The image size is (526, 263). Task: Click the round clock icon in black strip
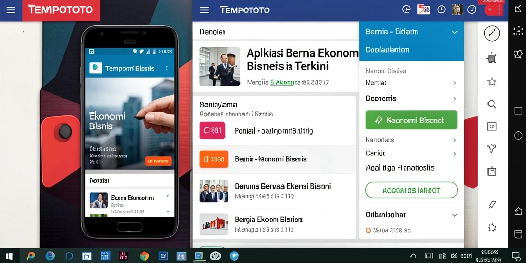[x=518, y=135]
